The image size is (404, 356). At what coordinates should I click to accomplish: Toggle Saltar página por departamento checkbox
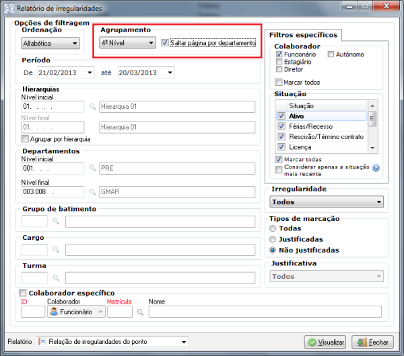click(166, 43)
